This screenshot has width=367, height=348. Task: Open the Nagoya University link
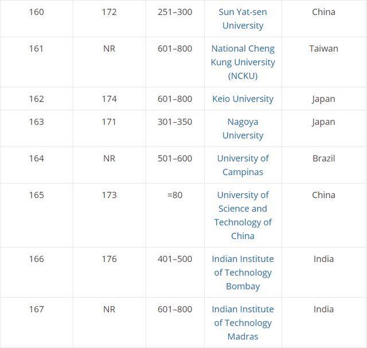click(x=243, y=128)
